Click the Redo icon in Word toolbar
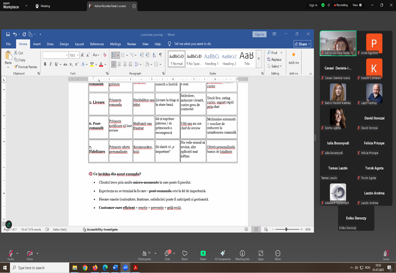 (24, 34)
